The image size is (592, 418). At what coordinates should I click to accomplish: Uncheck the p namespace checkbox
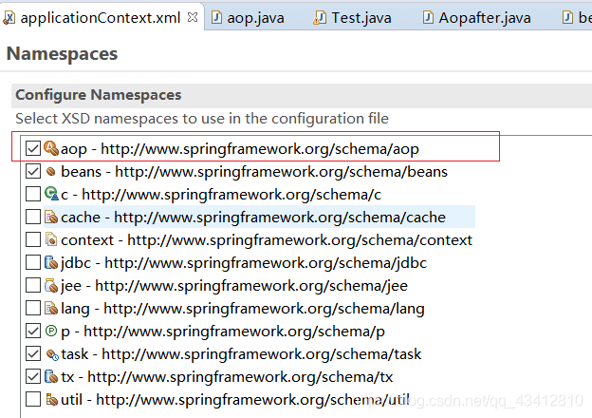click(33, 331)
